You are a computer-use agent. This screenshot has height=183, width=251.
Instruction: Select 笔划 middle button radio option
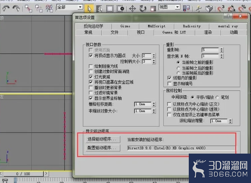coord(217,97)
